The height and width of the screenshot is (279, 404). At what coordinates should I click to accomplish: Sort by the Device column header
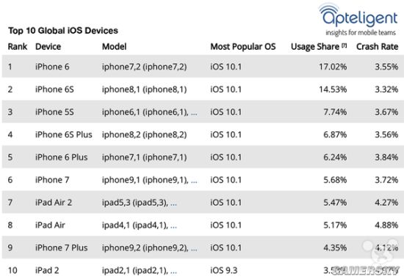point(48,47)
